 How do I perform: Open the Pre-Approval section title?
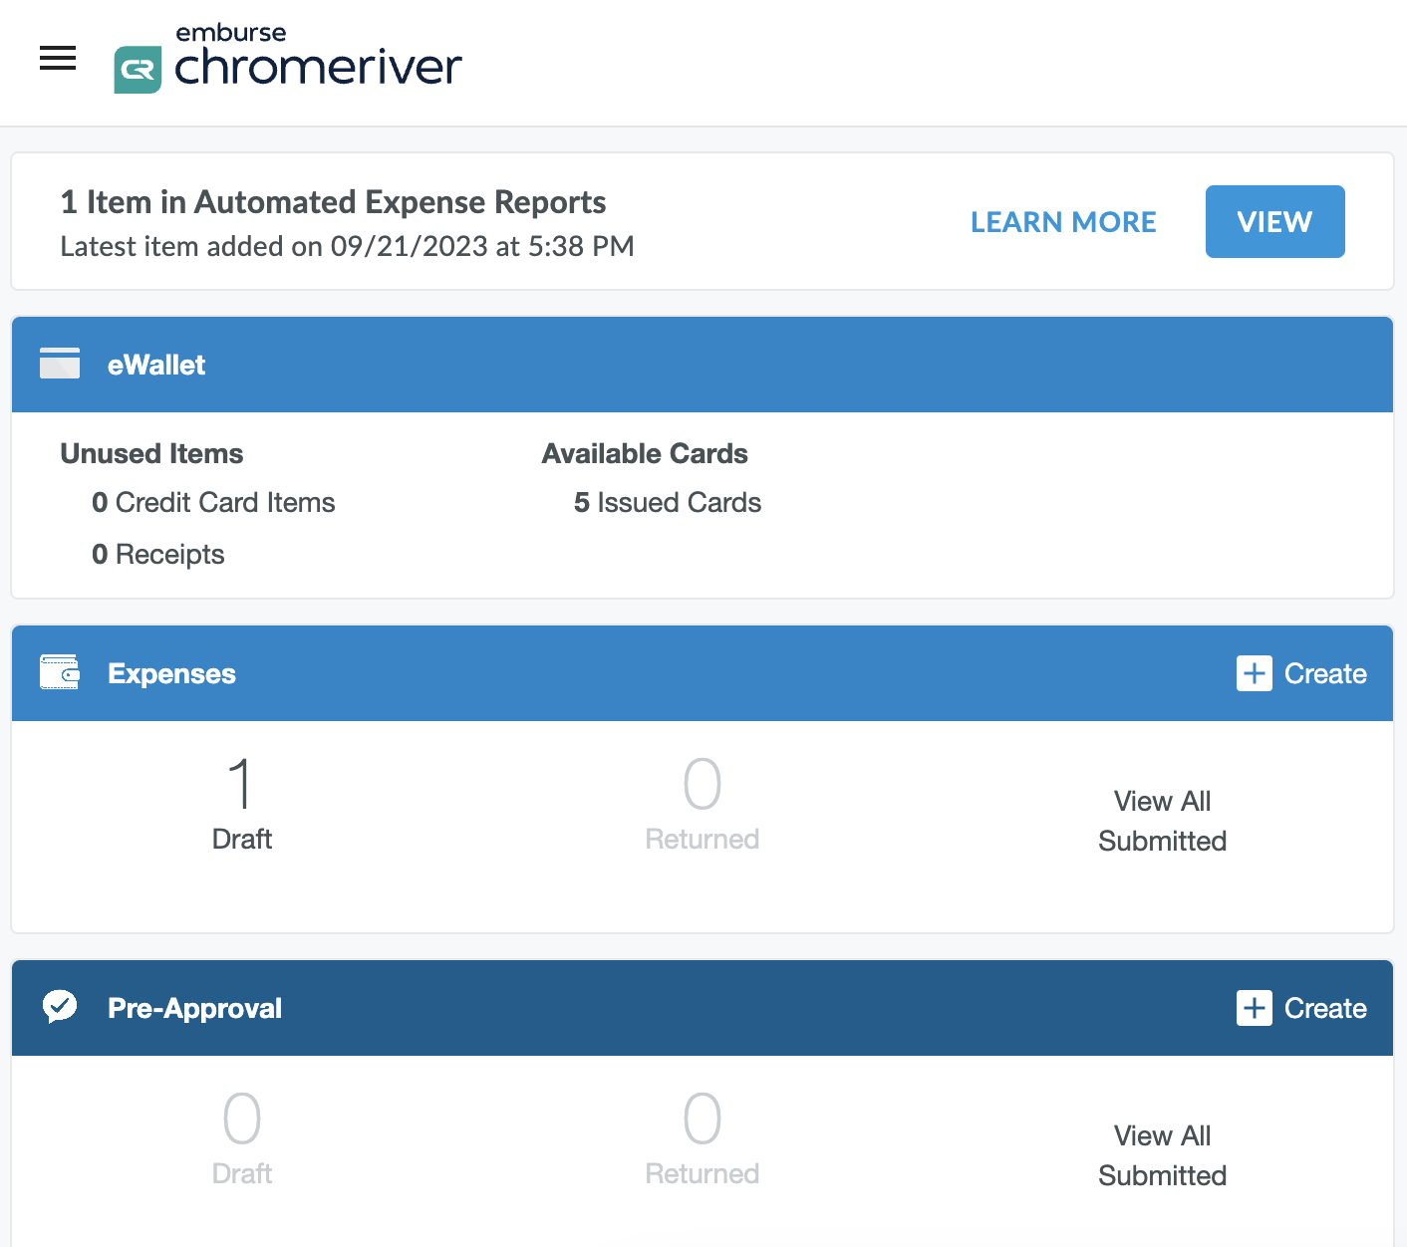[194, 1009]
